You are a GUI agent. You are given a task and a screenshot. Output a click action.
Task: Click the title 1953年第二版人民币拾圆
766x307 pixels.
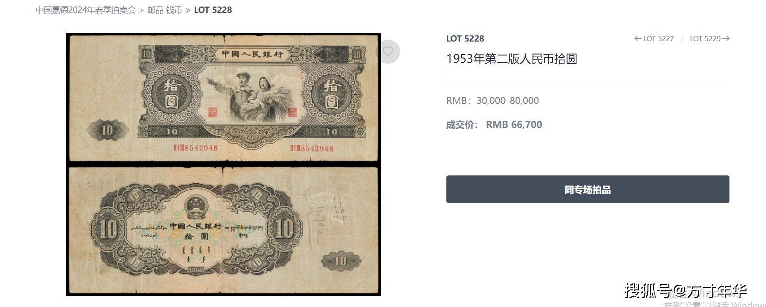(x=512, y=59)
